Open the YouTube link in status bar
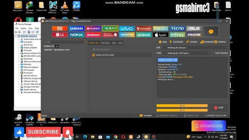This screenshot has width=249, height=140. pyautogui.click(x=146, y=115)
